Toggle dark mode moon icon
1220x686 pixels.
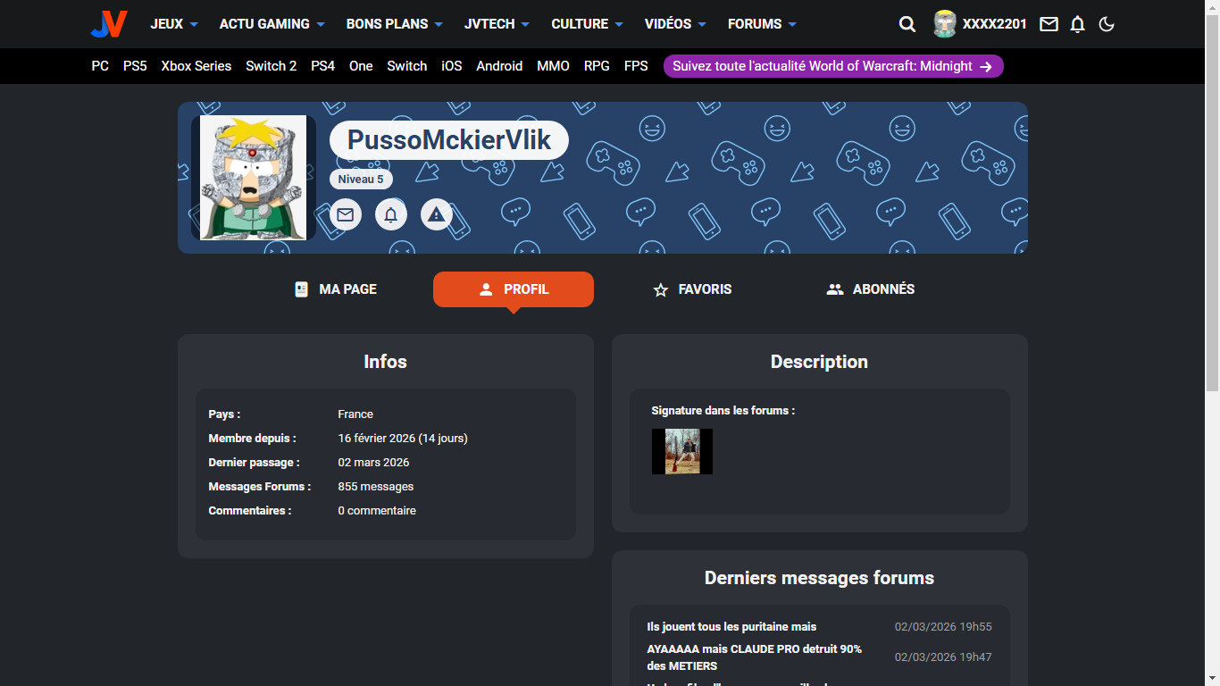click(1107, 24)
